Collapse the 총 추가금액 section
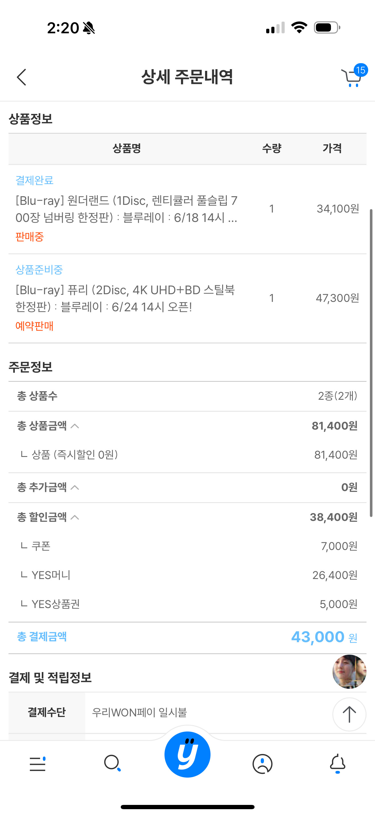This screenshot has height=816, width=375. (x=75, y=487)
